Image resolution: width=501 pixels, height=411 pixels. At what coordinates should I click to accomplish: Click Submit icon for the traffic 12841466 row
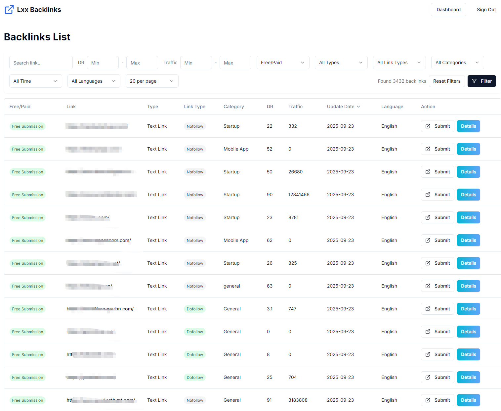[x=428, y=195]
